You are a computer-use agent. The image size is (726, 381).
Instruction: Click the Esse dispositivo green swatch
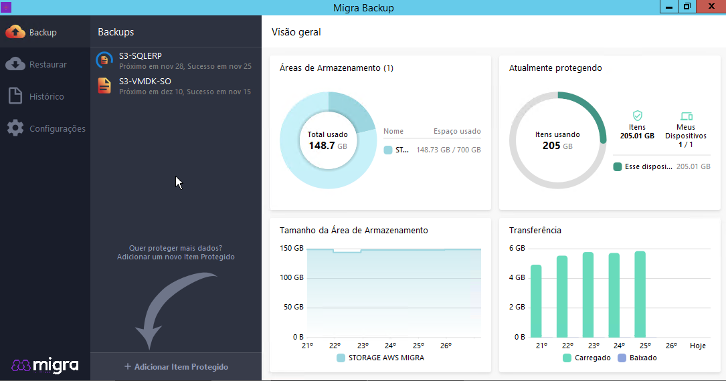click(x=618, y=166)
